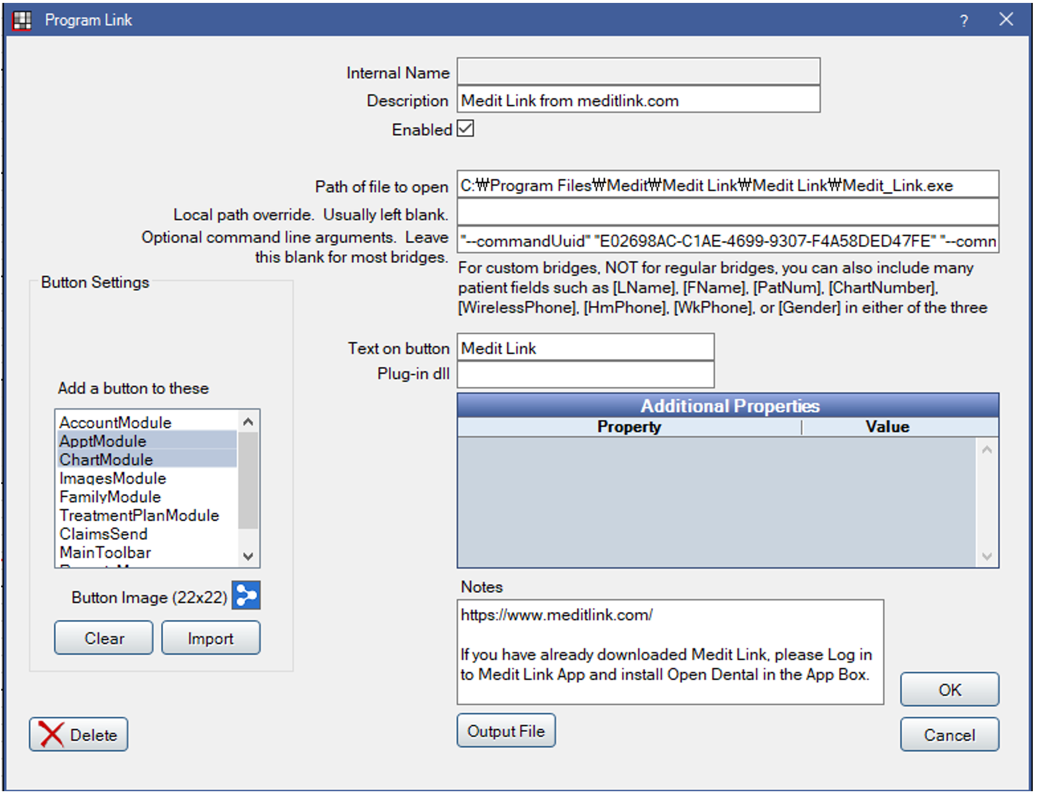Click the Import button
This screenshot has height=797, width=1038.
click(211, 638)
